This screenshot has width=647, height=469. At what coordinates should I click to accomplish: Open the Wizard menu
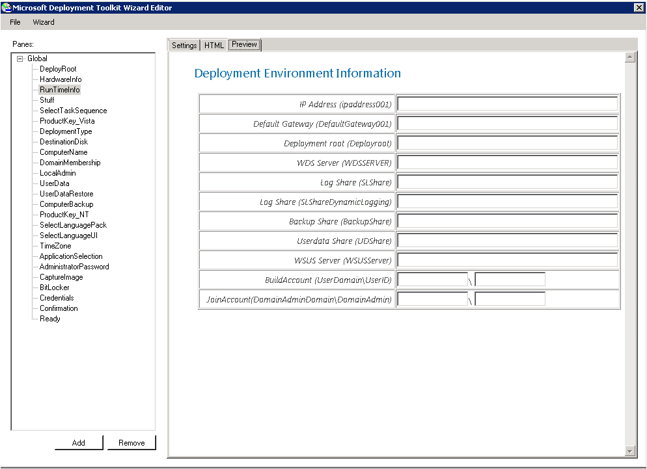pos(43,21)
